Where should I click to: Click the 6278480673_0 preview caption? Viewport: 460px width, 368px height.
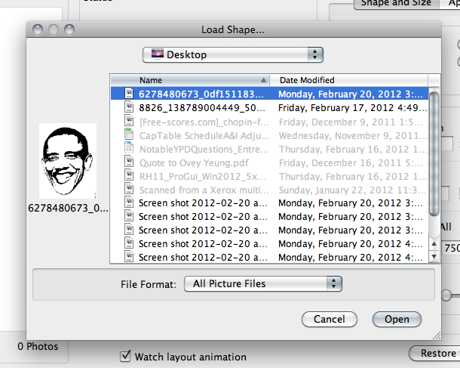[x=68, y=208]
